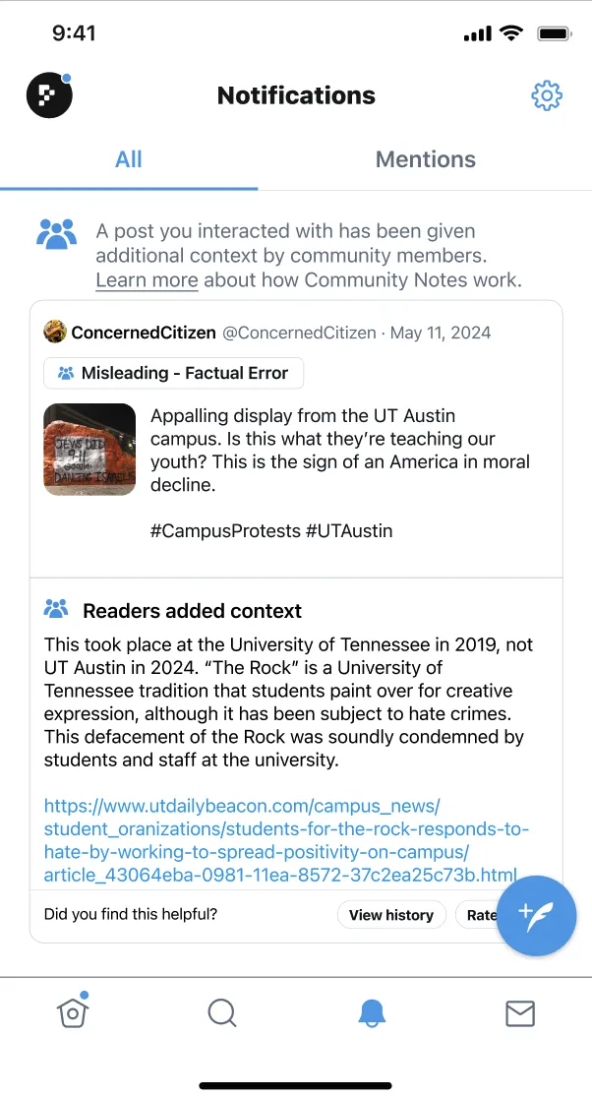Tap the Wi-Fi indicator in the status bar
Image resolution: width=592 pixels, height=1096 pixels.
coord(511,31)
